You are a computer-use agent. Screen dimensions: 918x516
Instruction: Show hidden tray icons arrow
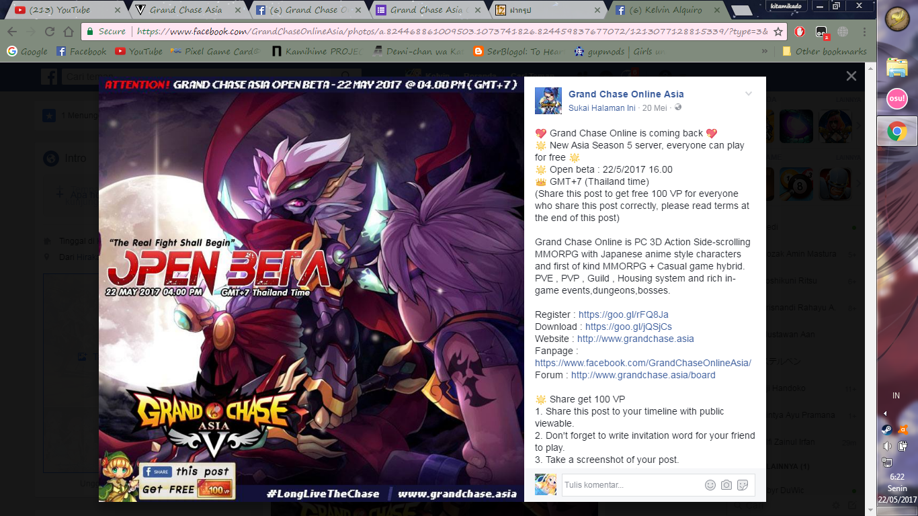pyautogui.click(x=886, y=413)
